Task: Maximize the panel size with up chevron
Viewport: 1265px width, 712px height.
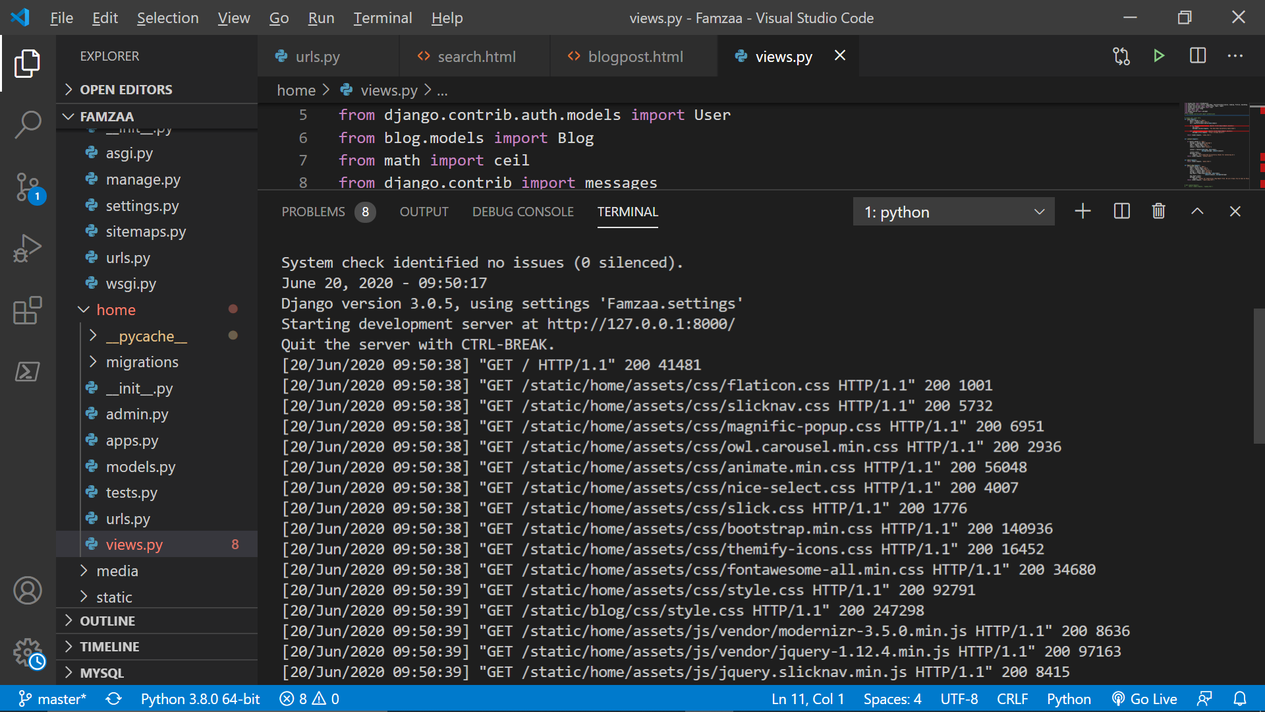Action: [1197, 212]
